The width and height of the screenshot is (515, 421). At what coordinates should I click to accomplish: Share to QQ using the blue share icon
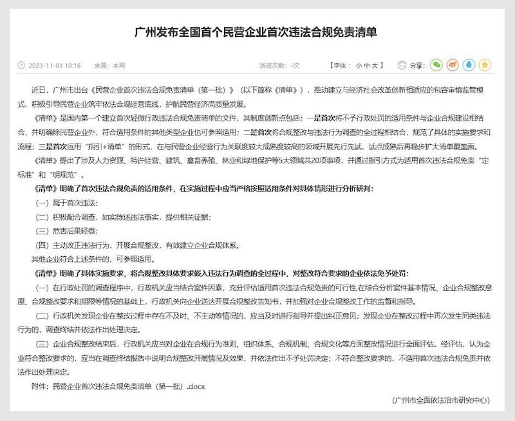[x=469, y=64]
